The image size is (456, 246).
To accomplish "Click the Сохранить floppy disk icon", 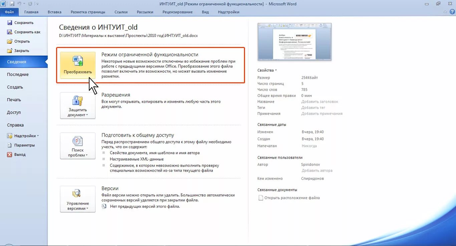I will click(x=10, y=23).
